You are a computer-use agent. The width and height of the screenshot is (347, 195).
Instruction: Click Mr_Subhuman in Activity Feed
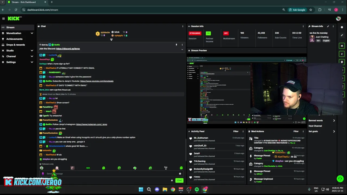pyautogui.click(x=201, y=138)
